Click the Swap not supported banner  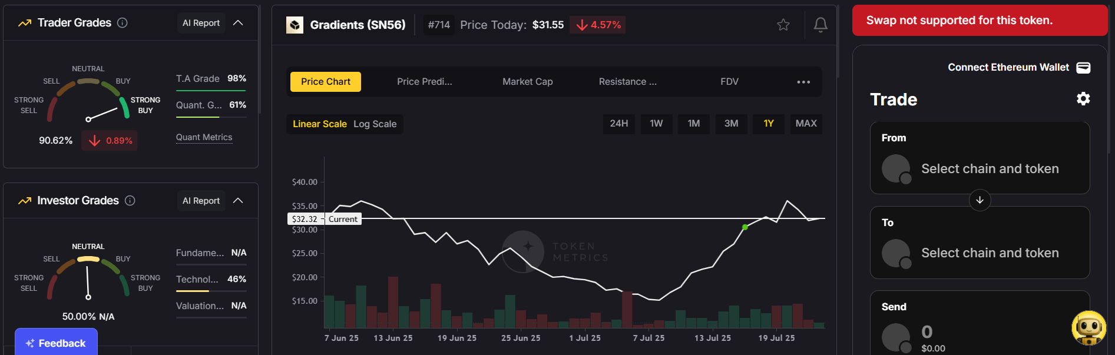[980, 21]
